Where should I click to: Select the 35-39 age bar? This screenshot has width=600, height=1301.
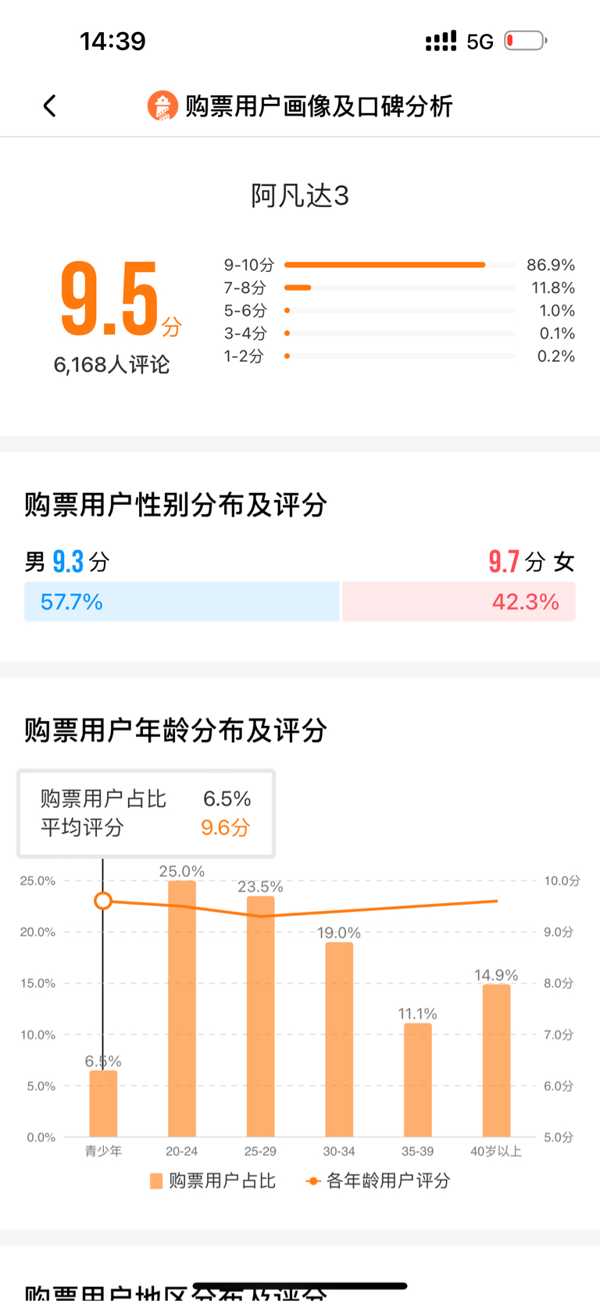417,1080
